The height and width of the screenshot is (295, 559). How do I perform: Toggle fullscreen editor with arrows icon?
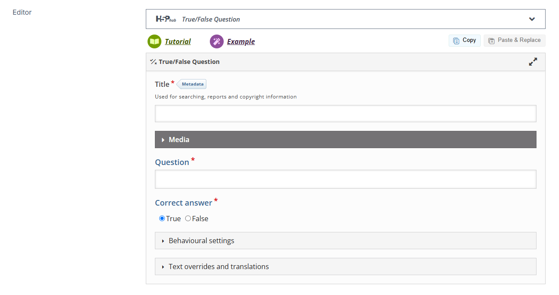(x=533, y=62)
